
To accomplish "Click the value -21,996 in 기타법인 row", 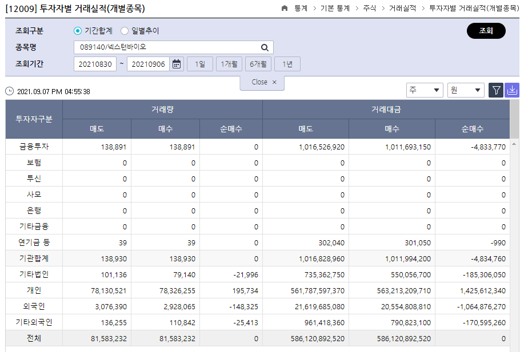I will (x=245, y=275).
